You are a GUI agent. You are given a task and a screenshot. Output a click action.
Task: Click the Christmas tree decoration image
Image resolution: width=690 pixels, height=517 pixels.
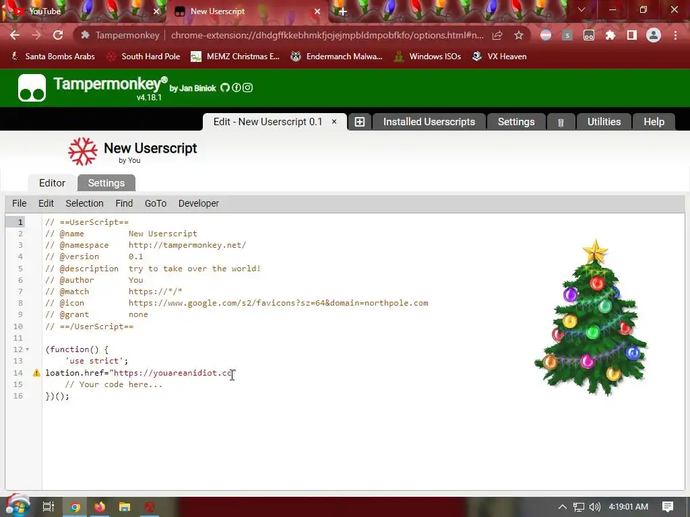tap(592, 318)
